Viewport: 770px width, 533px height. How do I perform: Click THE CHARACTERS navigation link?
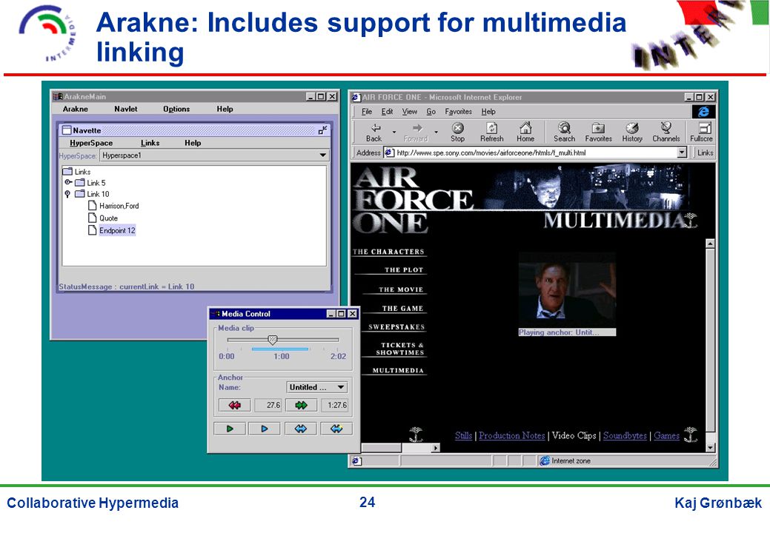pyautogui.click(x=388, y=252)
